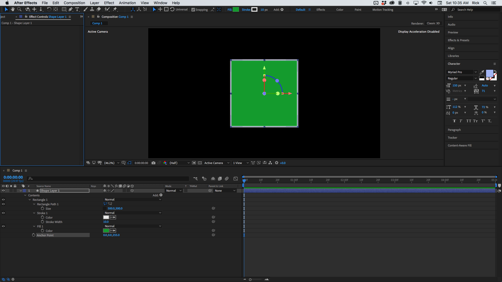The width and height of the screenshot is (502, 282).
Task: Select the Puppet Pin tool
Action: point(115,9)
